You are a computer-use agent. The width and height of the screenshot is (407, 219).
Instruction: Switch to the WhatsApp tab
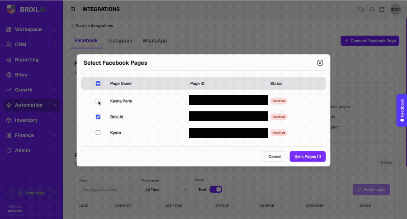(155, 41)
